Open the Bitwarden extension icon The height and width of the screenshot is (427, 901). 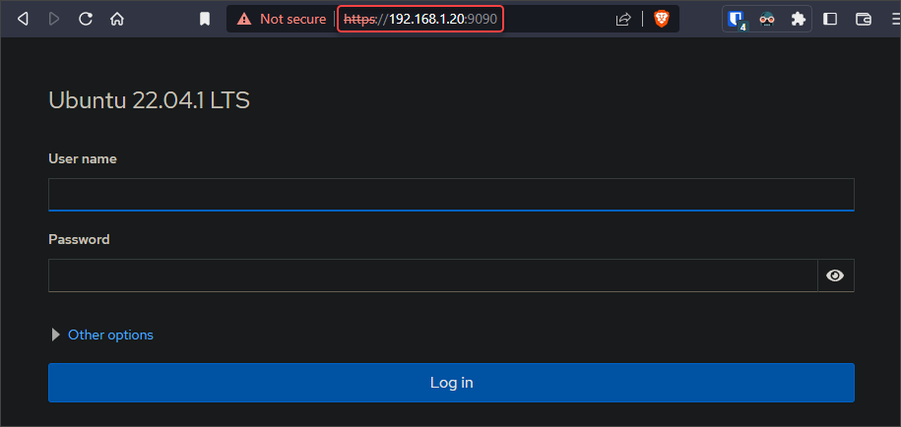point(737,20)
